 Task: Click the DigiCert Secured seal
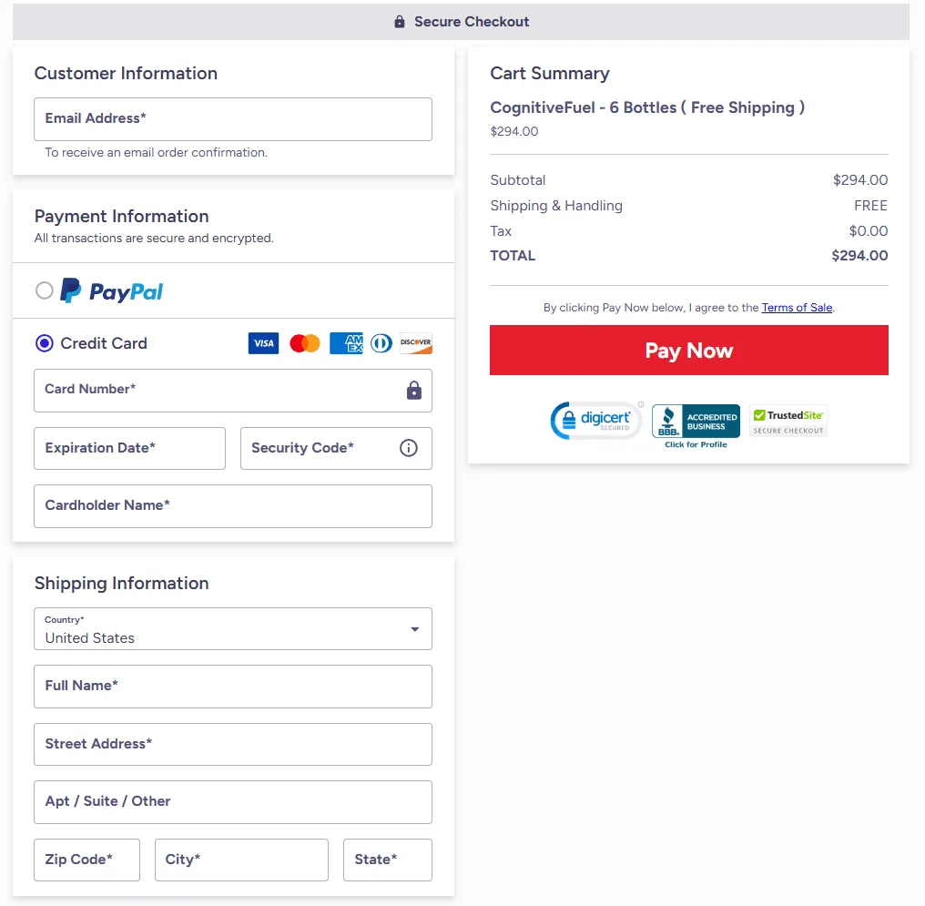pos(596,421)
